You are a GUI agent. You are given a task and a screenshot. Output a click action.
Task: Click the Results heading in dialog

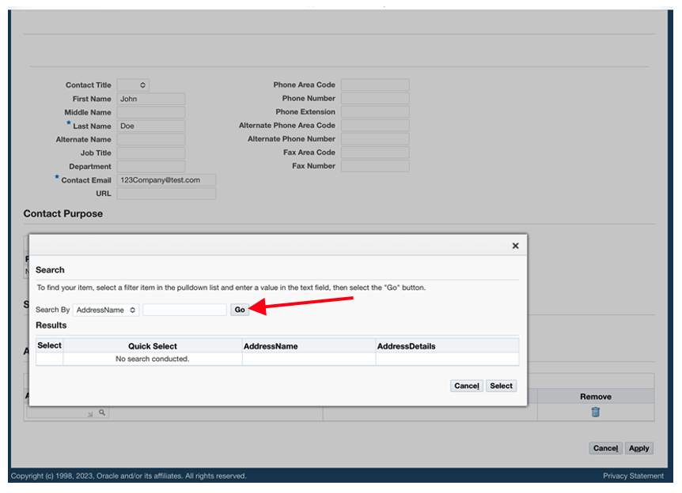click(51, 326)
